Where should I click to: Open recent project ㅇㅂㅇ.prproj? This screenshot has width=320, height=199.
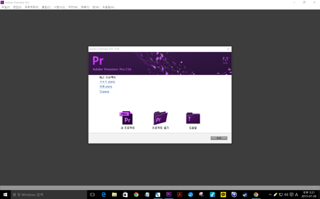click(107, 81)
